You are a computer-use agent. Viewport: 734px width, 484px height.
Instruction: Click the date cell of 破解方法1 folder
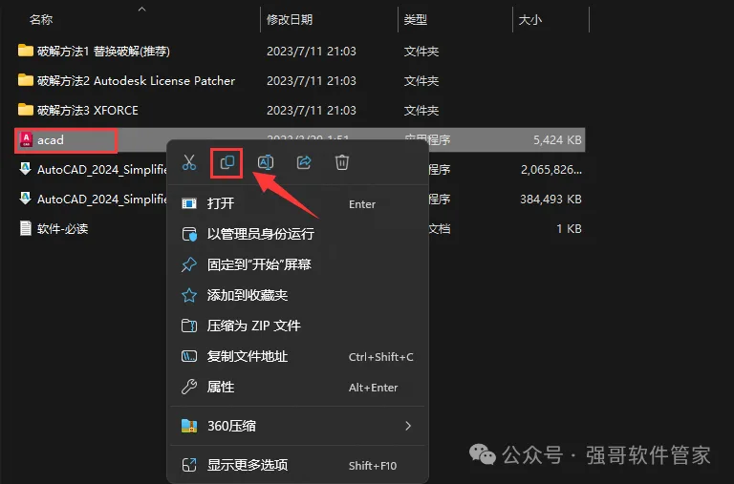click(312, 51)
